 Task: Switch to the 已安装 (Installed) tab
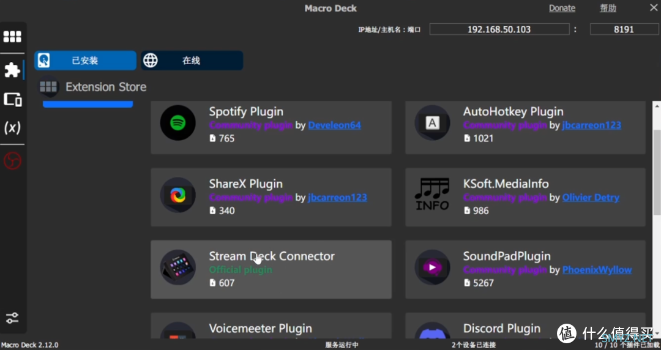click(x=85, y=61)
